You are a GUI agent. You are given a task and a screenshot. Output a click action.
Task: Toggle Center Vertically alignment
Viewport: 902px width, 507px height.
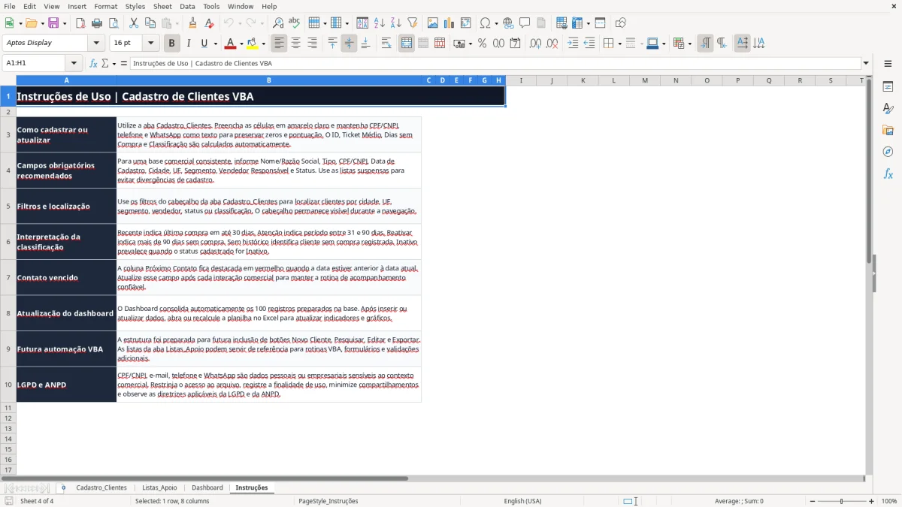[349, 44]
